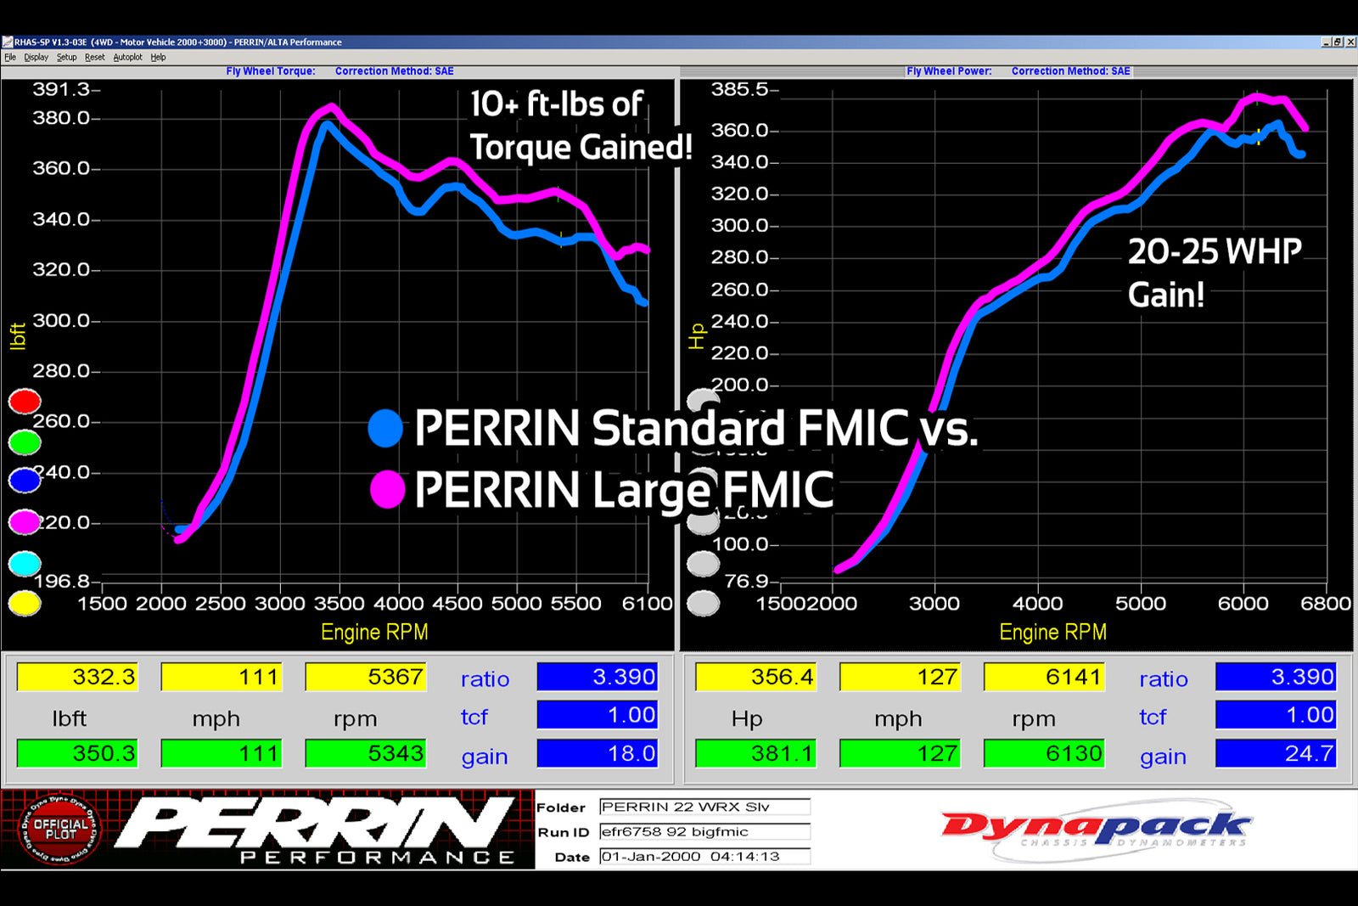Open the File menu
The image size is (1358, 906).
(x=10, y=58)
